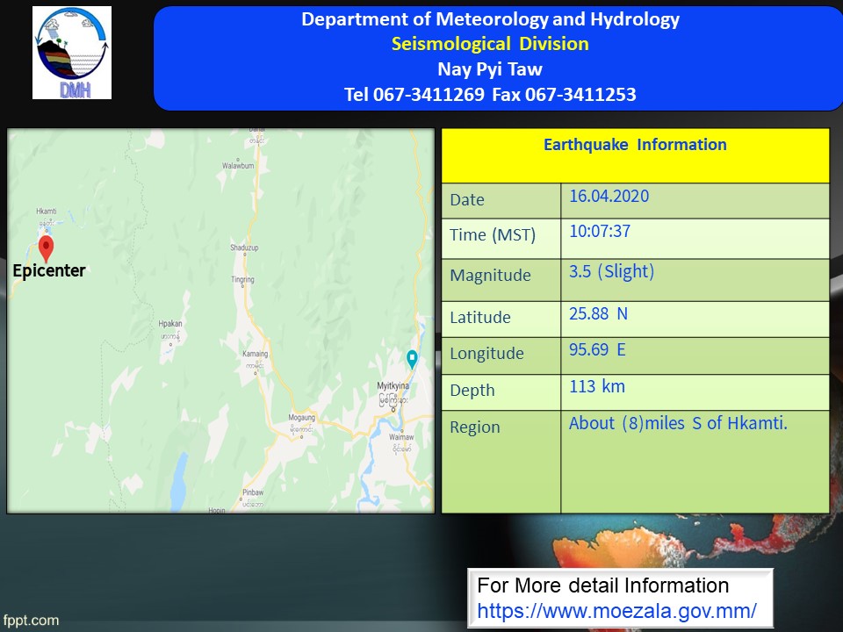Click the Waimaw label on the map
Viewport: 843px width, 632px height.
[401, 437]
